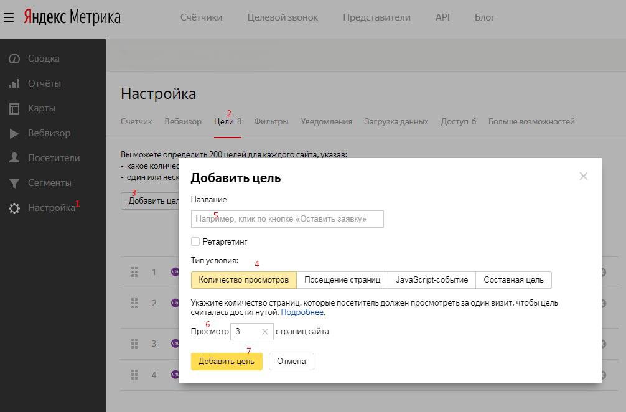Open Настройка via the gear icon
This screenshot has height=412, width=626.
click(14, 208)
